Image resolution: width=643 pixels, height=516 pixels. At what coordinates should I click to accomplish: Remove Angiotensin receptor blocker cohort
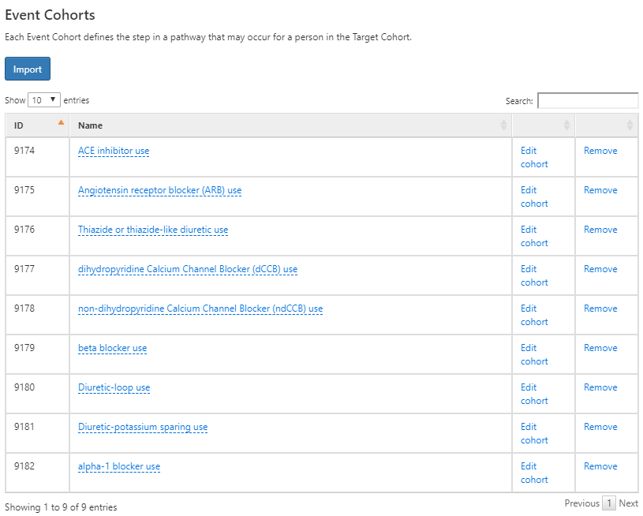pyautogui.click(x=600, y=190)
